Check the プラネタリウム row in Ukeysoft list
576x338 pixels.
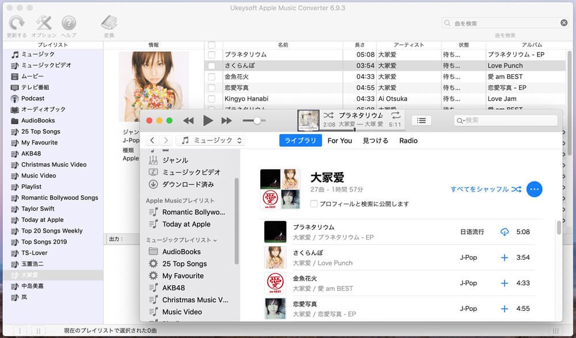(211, 55)
